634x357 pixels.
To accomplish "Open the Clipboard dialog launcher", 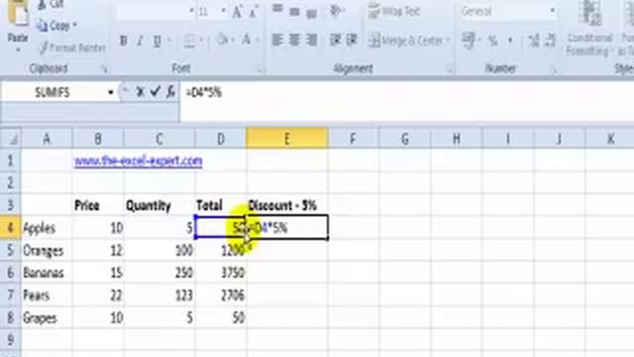I will point(104,69).
